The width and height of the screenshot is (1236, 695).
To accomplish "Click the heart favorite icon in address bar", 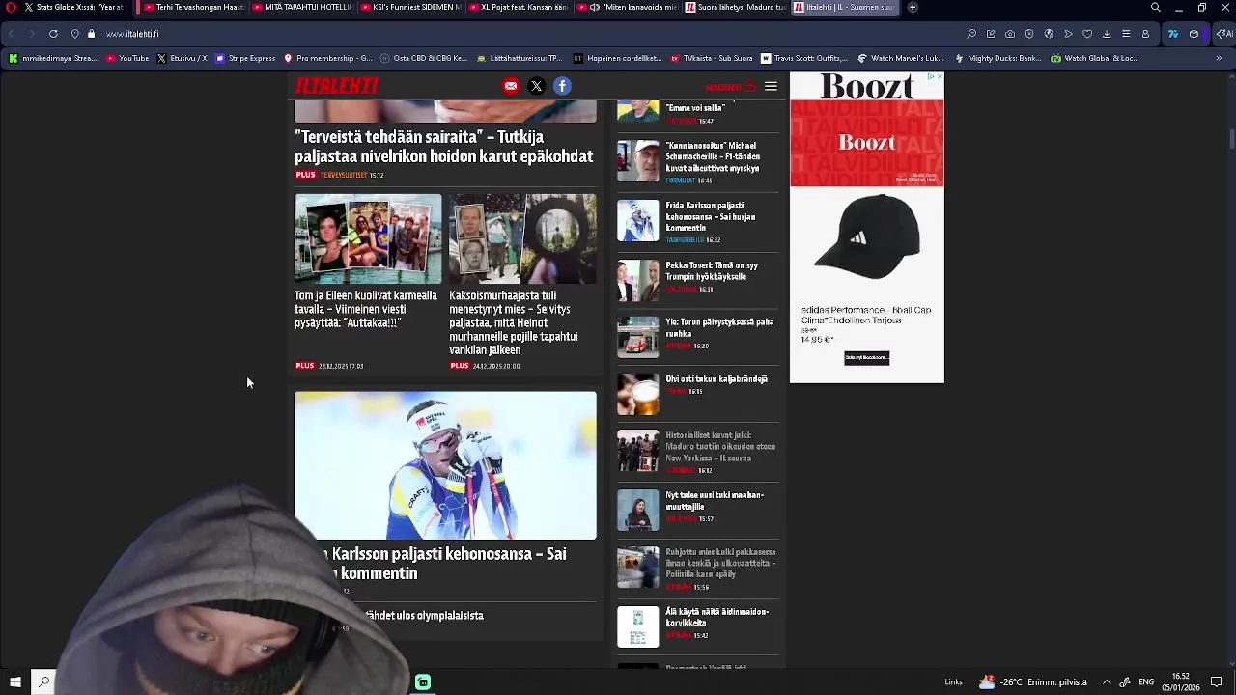I will tap(1087, 34).
